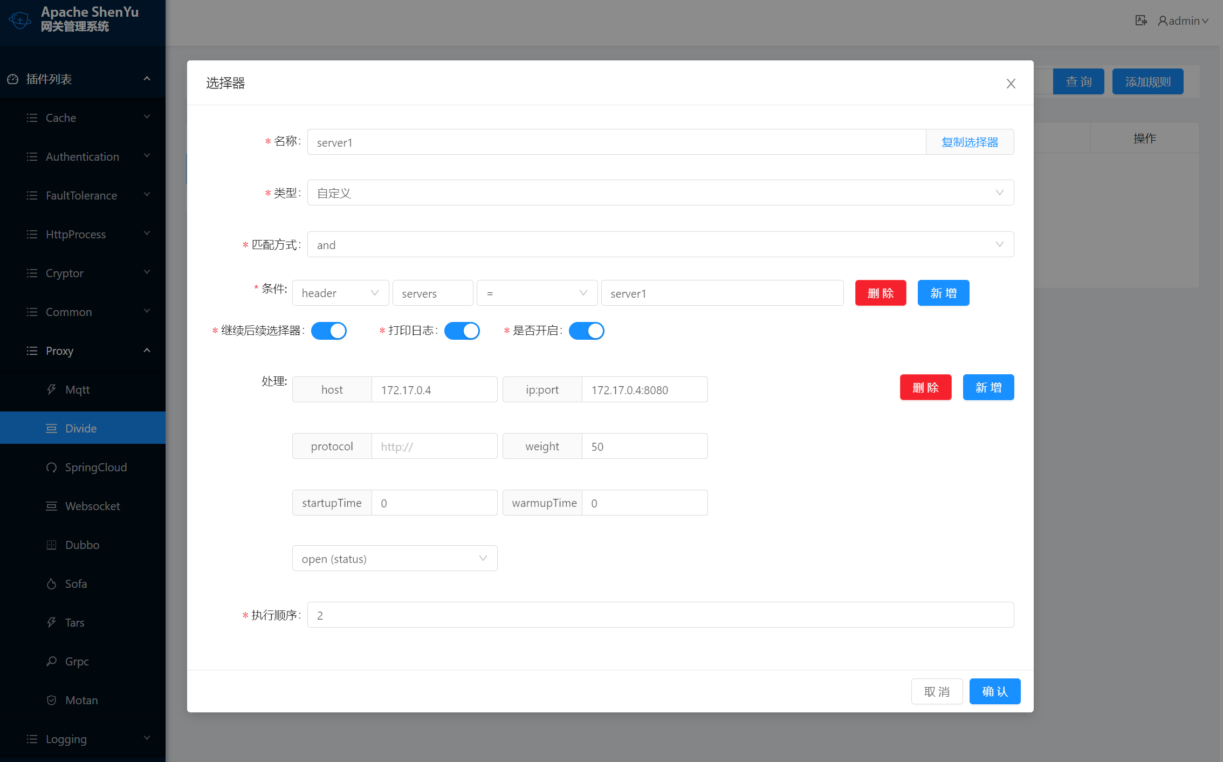Screen dimensions: 1223x762
Task: Click the weight input field
Action: tap(644, 446)
